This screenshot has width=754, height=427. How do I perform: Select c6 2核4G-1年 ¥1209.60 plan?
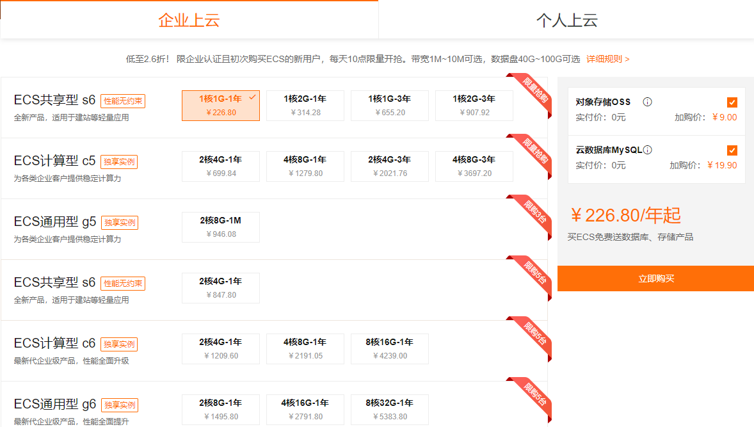click(221, 349)
